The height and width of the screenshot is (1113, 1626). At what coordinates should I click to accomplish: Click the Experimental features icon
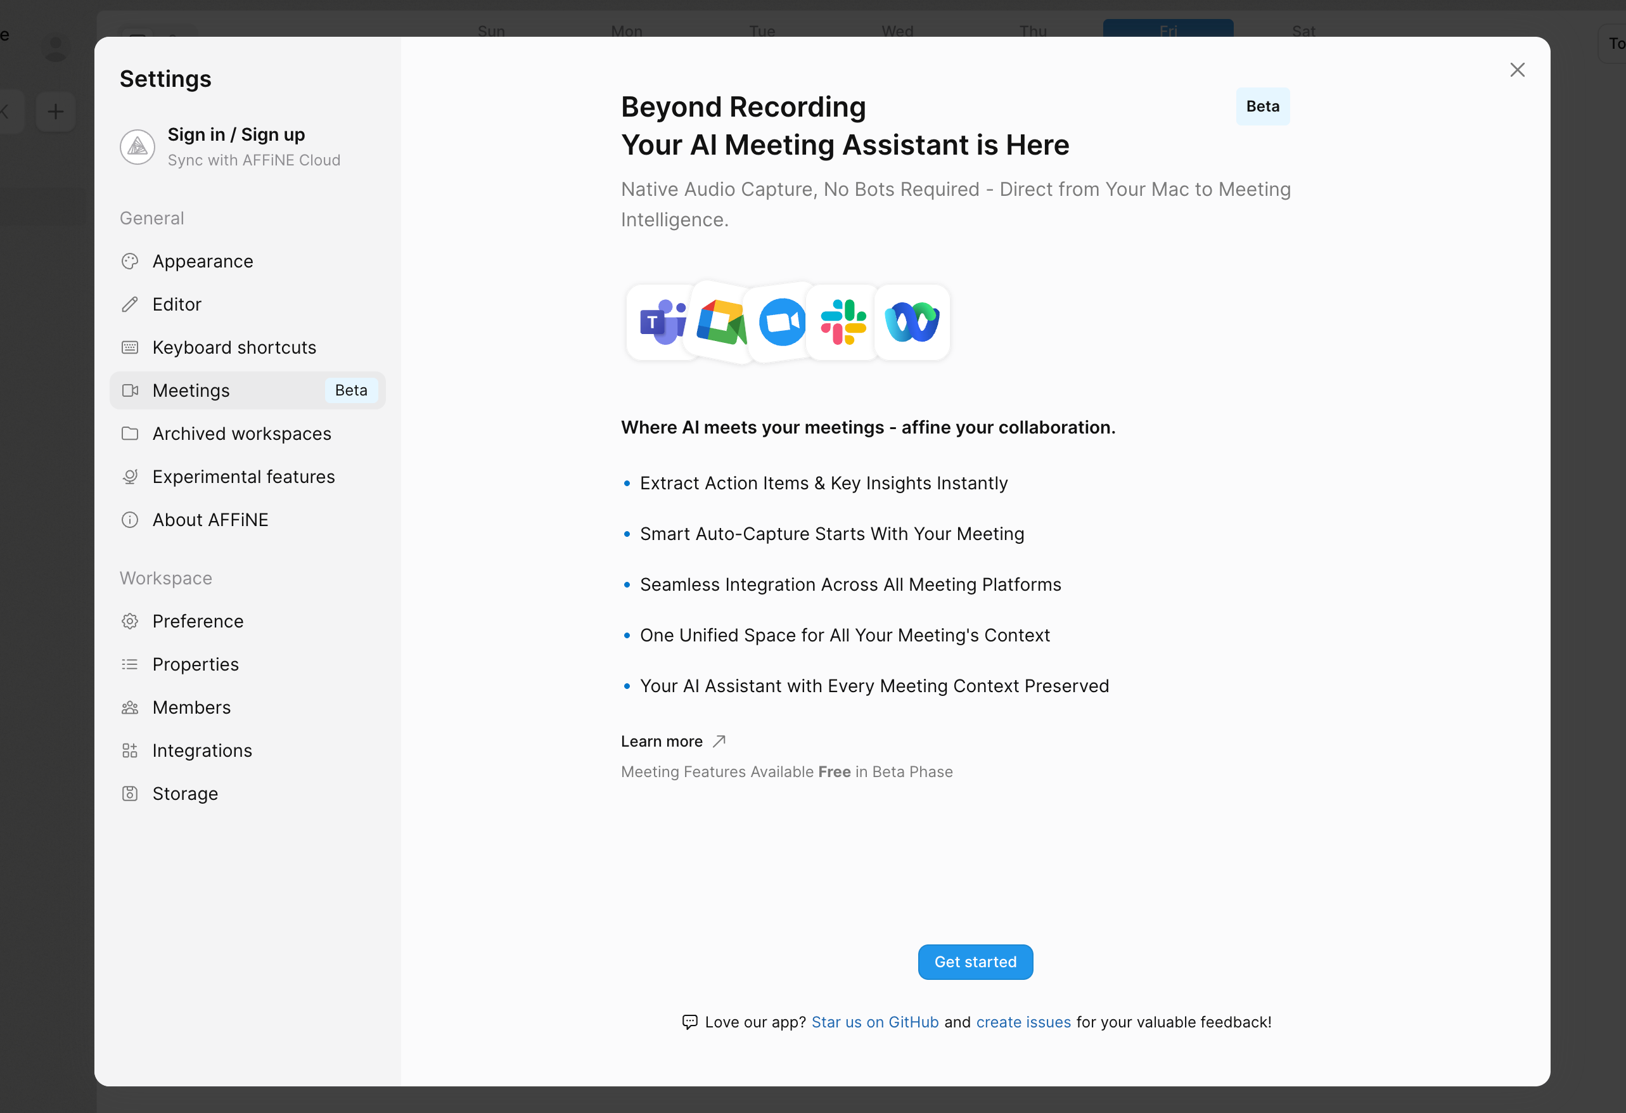(x=130, y=477)
